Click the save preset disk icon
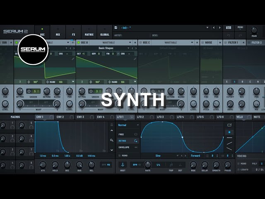Screen dimensions: 265x199 (116, 28)
